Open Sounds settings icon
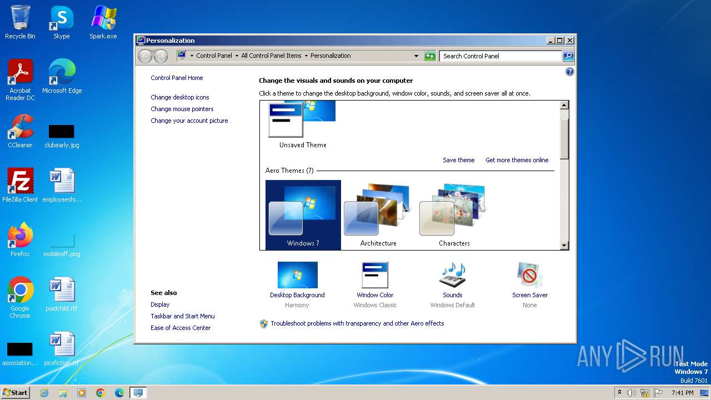This screenshot has width=711, height=400. coord(452,275)
